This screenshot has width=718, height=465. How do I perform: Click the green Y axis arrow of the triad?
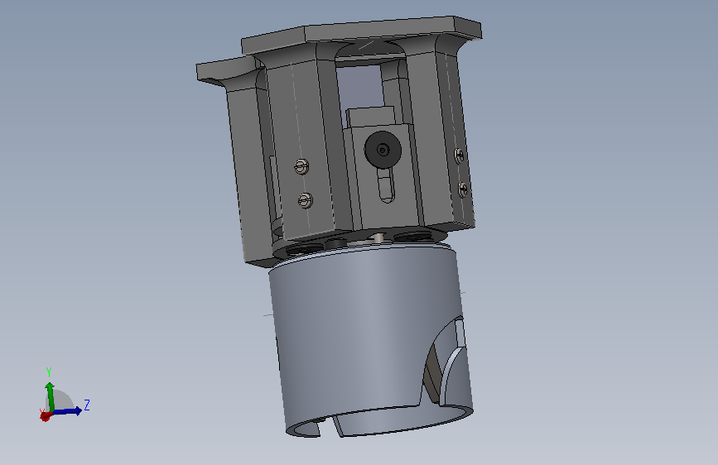click(x=50, y=395)
